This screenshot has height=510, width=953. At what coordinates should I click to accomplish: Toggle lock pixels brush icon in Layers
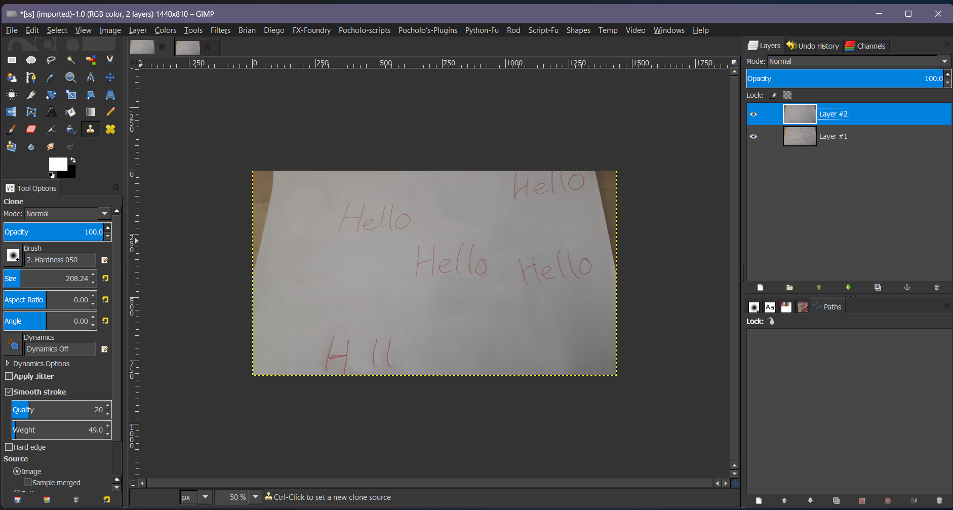pyautogui.click(x=774, y=95)
